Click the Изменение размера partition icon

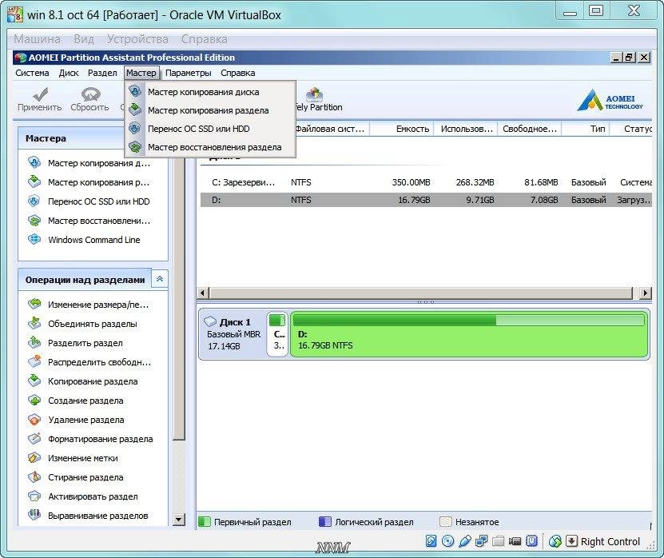[x=34, y=304]
